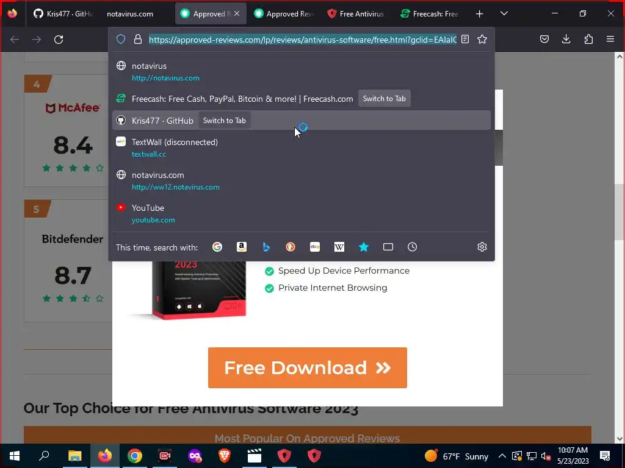Open Windows Start menu
This screenshot has height=468, width=625.
point(15,456)
